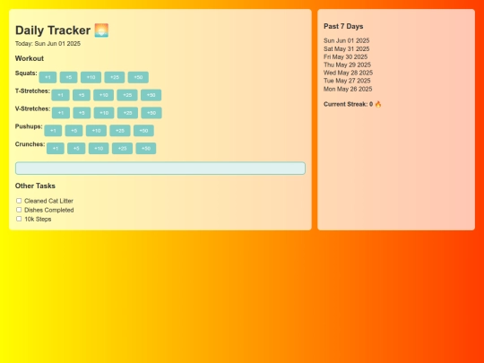
Task: Tap +5 on Crunches row
Action: (x=76, y=149)
